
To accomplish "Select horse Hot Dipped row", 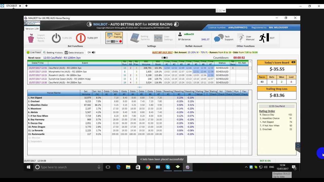I will click(x=138, y=98).
